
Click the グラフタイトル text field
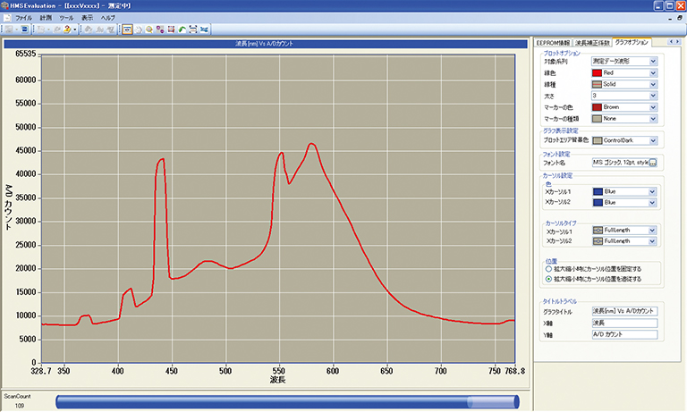click(624, 311)
